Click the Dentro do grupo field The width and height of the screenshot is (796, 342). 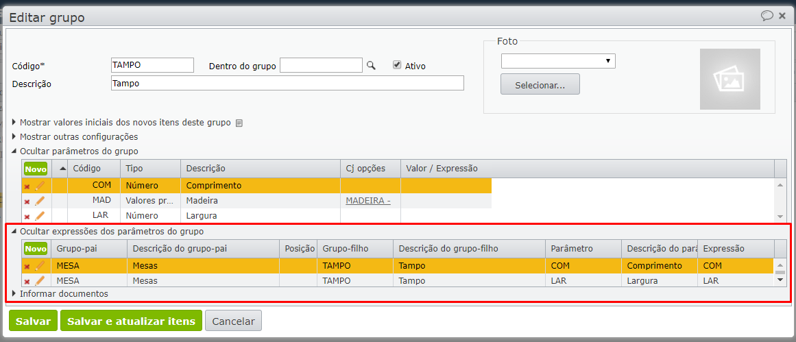(321, 66)
